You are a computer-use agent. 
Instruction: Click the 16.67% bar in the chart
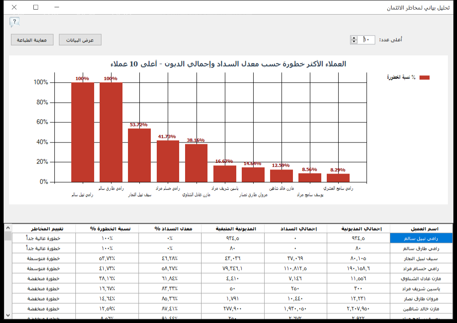click(225, 174)
